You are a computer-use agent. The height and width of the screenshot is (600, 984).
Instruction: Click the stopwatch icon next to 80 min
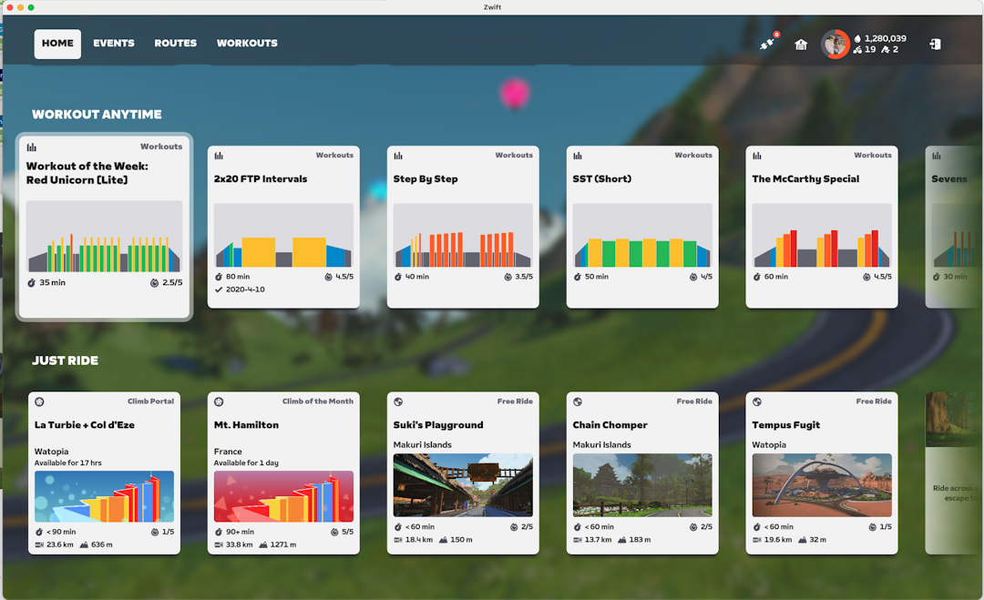coord(219,277)
